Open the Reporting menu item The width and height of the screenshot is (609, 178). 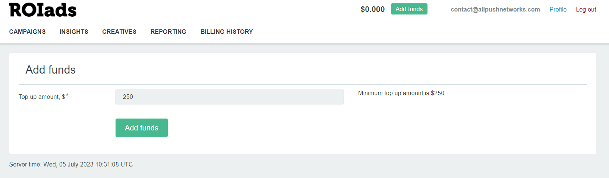pos(168,32)
